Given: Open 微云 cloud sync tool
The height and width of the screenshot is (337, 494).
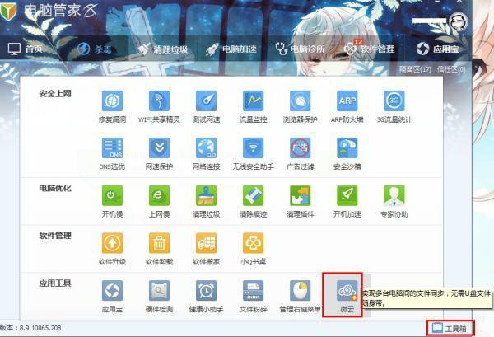Looking at the screenshot, I should pyautogui.click(x=347, y=297).
